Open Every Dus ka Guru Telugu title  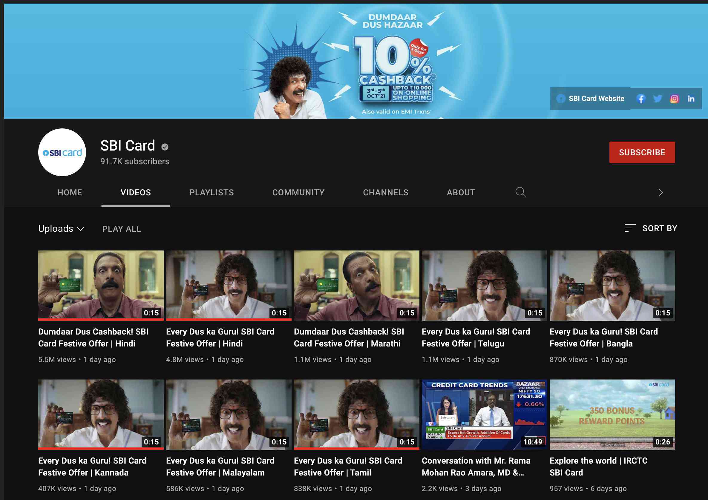point(476,338)
